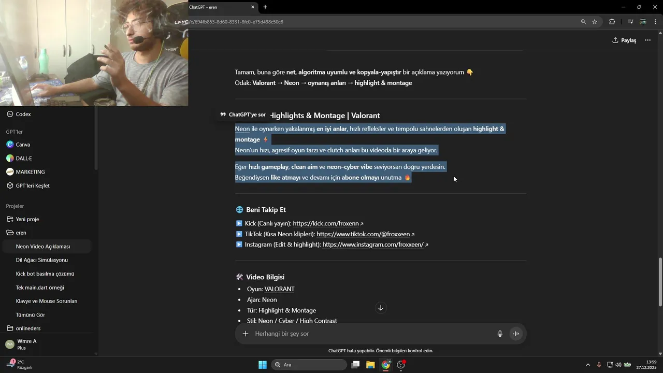Image resolution: width=663 pixels, height=373 pixels.
Task: Open the browser Extensions puzzle icon
Action: pos(612,22)
